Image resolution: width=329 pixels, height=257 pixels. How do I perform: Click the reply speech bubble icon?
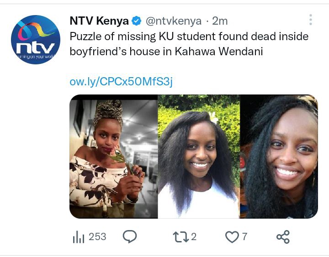130,236
